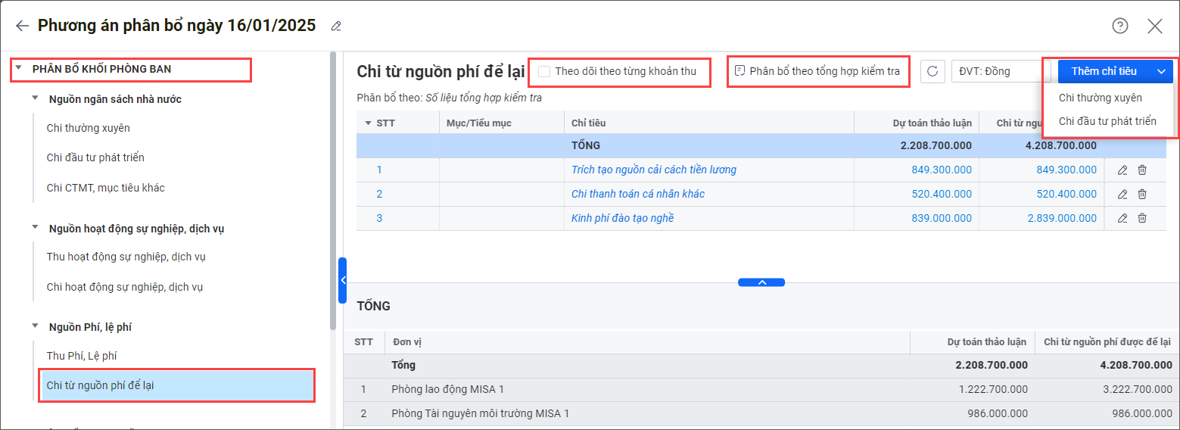Edit the Kinh phí đào tạo nghề row

pyautogui.click(x=1122, y=219)
